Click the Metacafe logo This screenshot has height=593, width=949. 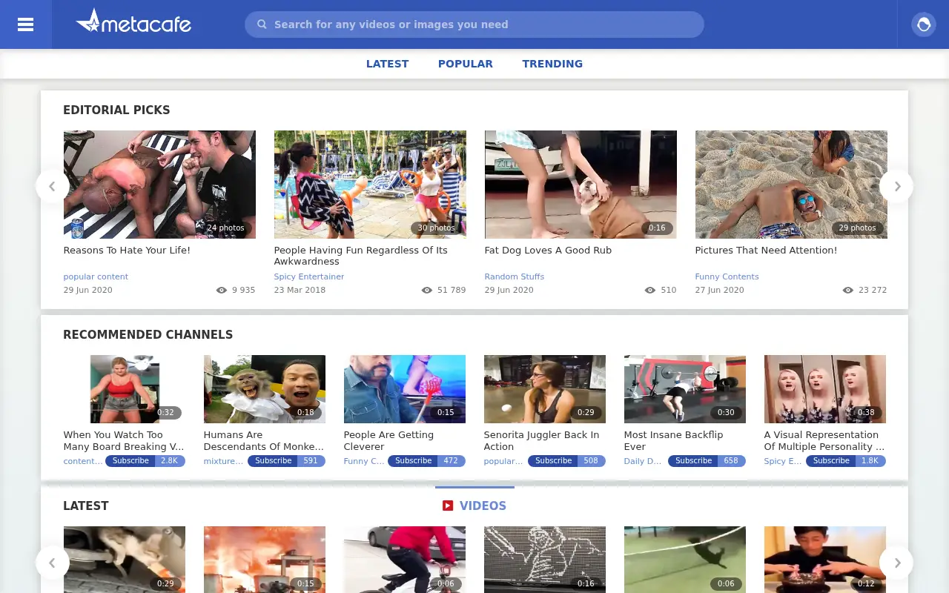coord(133,21)
